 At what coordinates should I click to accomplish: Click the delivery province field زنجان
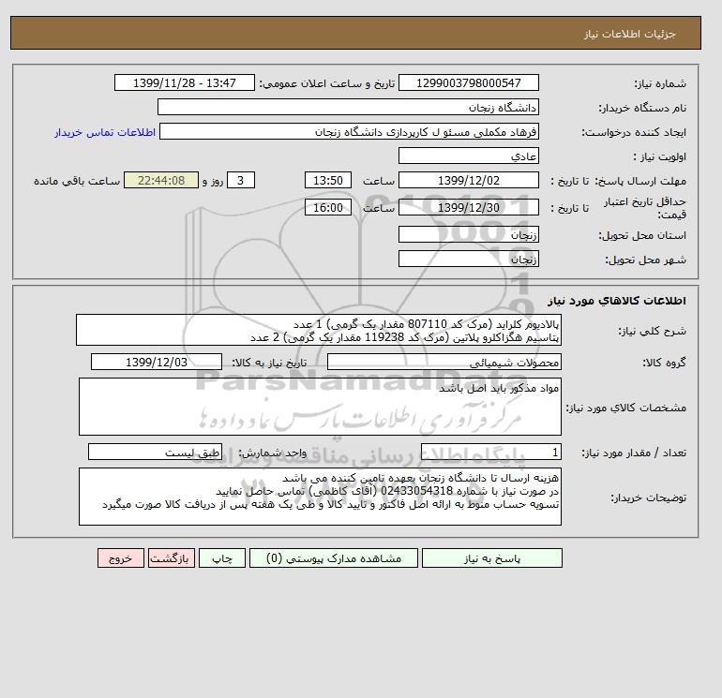(468, 234)
